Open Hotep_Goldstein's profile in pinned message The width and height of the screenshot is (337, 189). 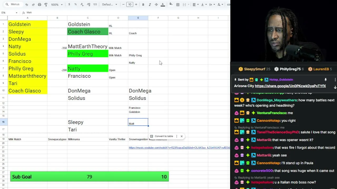(281, 80)
